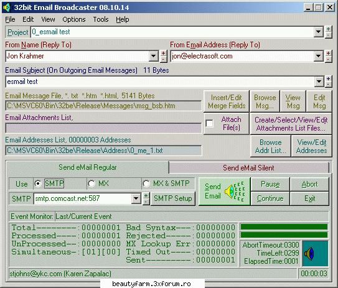Screen dimensions: 338x288
Task: Open the Options menu
Action: [74, 19]
